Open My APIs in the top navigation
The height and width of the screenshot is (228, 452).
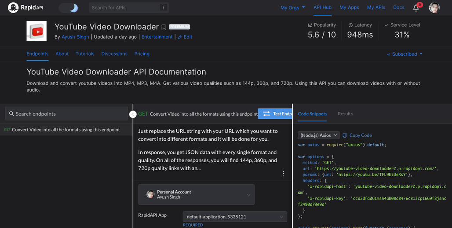[x=376, y=7]
